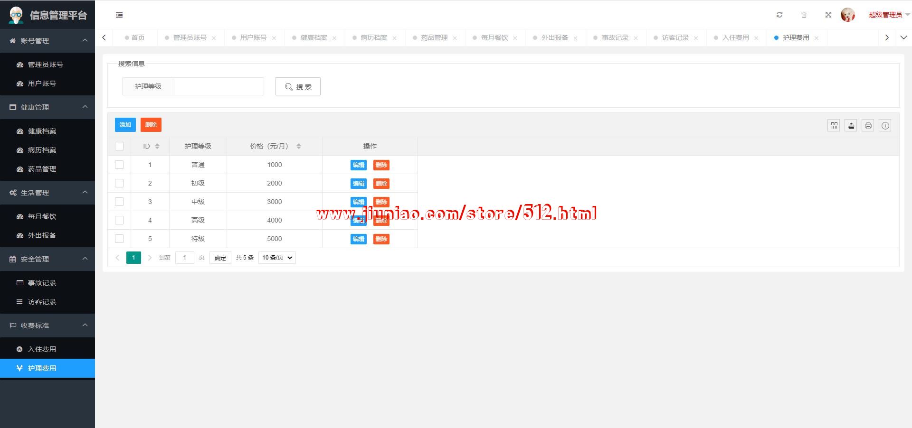Image resolution: width=912 pixels, height=428 pixels.
Task: Open 管理员账号 in the sidebar
Action: pos(47,65)
